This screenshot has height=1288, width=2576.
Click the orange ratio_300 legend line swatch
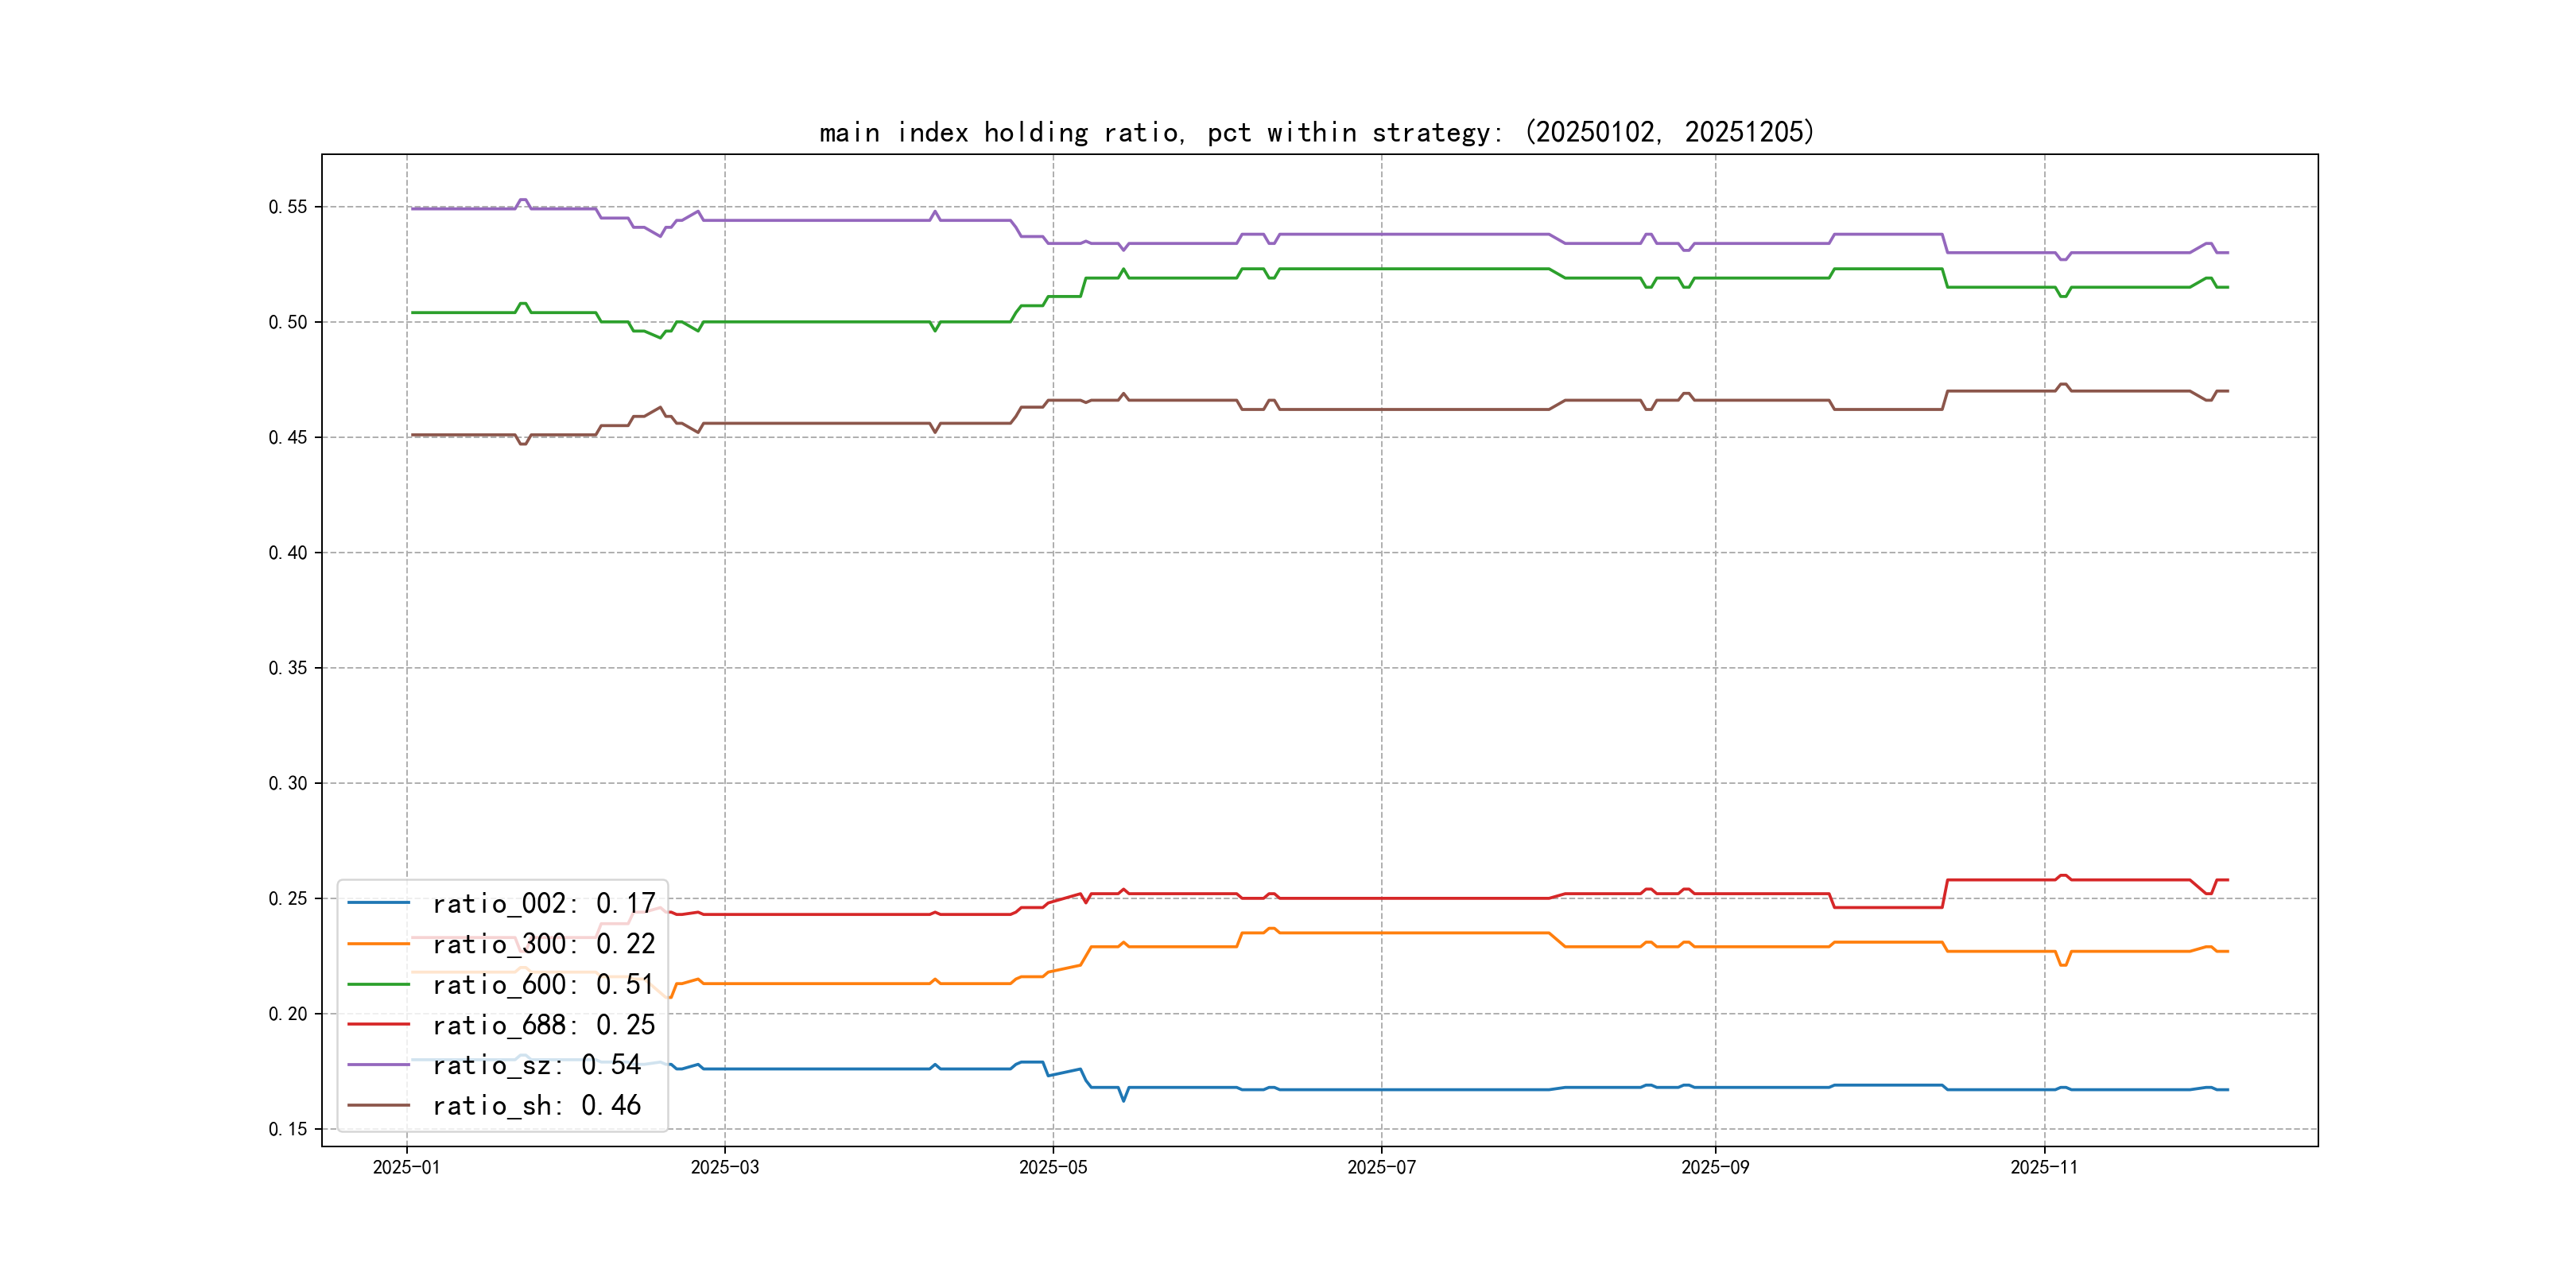click(x=378, y=943)
